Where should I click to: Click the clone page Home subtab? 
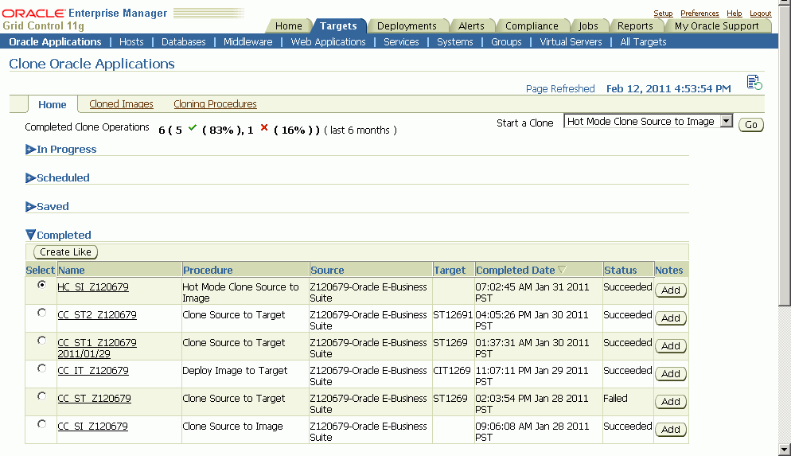pyautogui.click(x=53, y=104)
